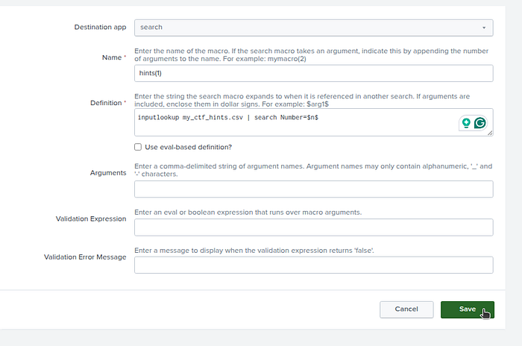Click the 'Arguments' field label
This screenshot has height=346, width=522.
point(108,173)
